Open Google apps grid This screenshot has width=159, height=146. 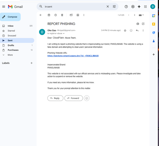point(145,7)
